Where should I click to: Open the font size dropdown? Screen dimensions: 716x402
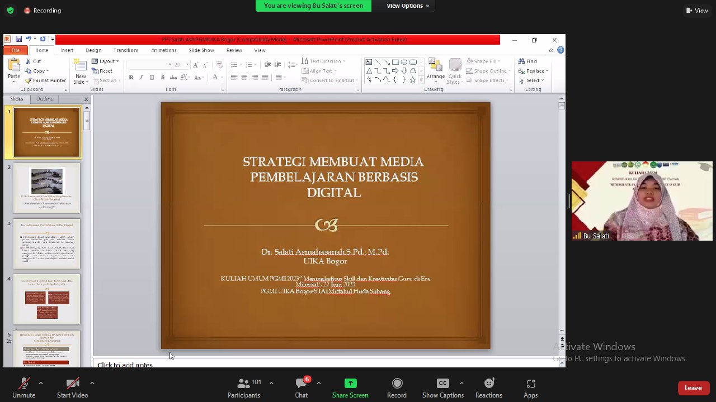click(x=187, y=65)
